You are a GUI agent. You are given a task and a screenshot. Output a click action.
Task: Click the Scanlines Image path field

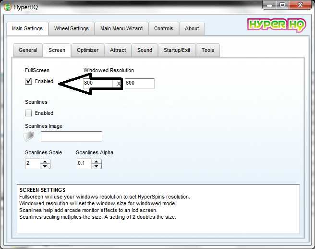click(x=72, y=137)
